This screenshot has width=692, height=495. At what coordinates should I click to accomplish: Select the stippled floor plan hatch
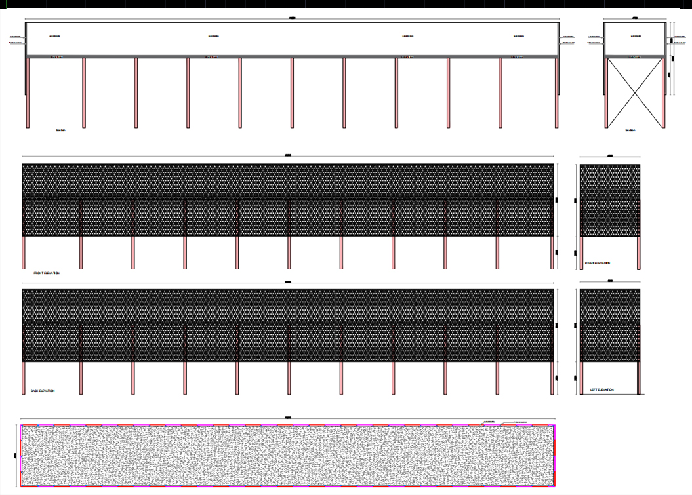pyautogui.click(x=288, y=456)
